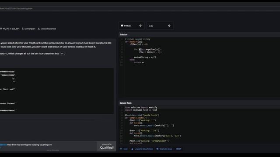Open the 1 Issue Reported link

pos(48,29)
